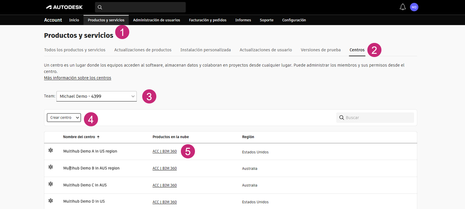Open Soporte menu item
This screenshot has width=465, height=209.
pyautogui.click(x=267, y=20)
